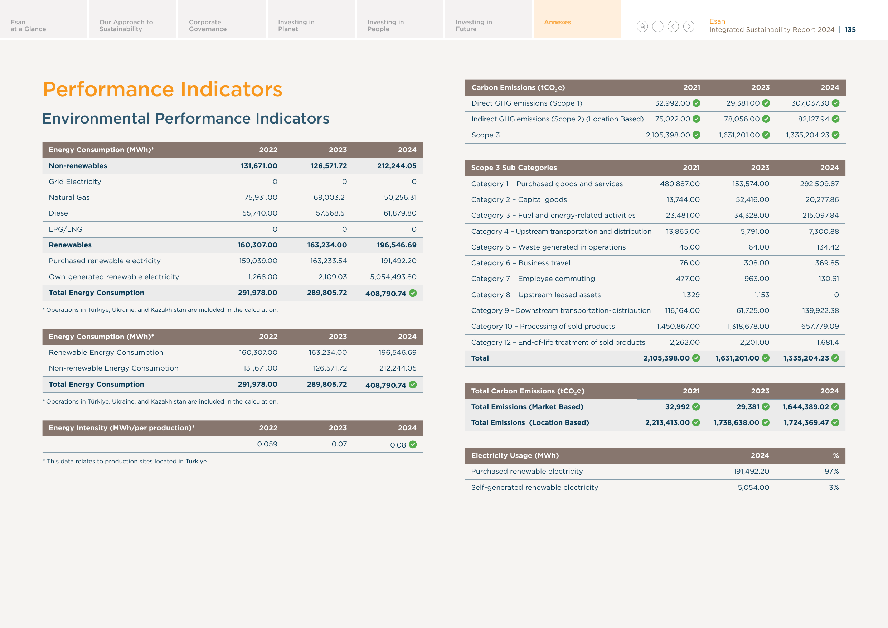Click Renewables 2023 value 163,234.00

click(x=327, y=245)
